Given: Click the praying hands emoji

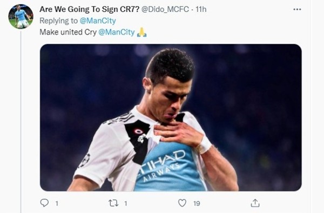Looking at the screenshot, I should point(141,32).
